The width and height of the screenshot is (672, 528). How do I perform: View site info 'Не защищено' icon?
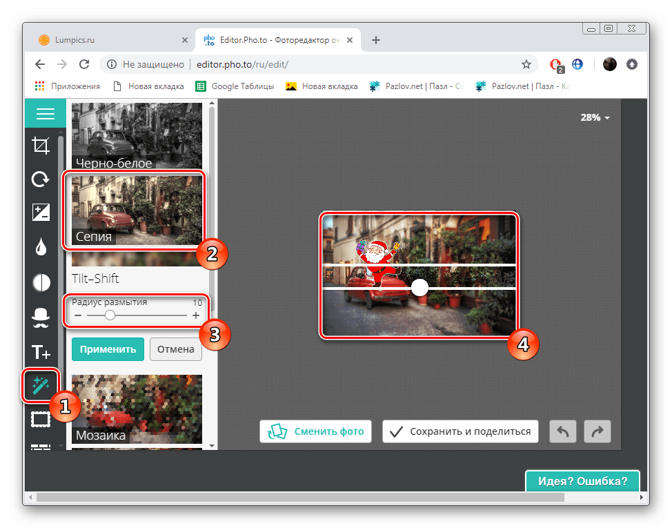pos(112,64)
